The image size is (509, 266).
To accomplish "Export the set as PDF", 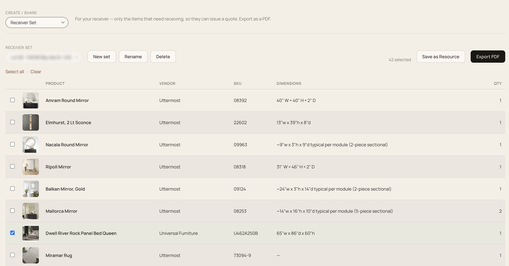I will tap(488, 57).
